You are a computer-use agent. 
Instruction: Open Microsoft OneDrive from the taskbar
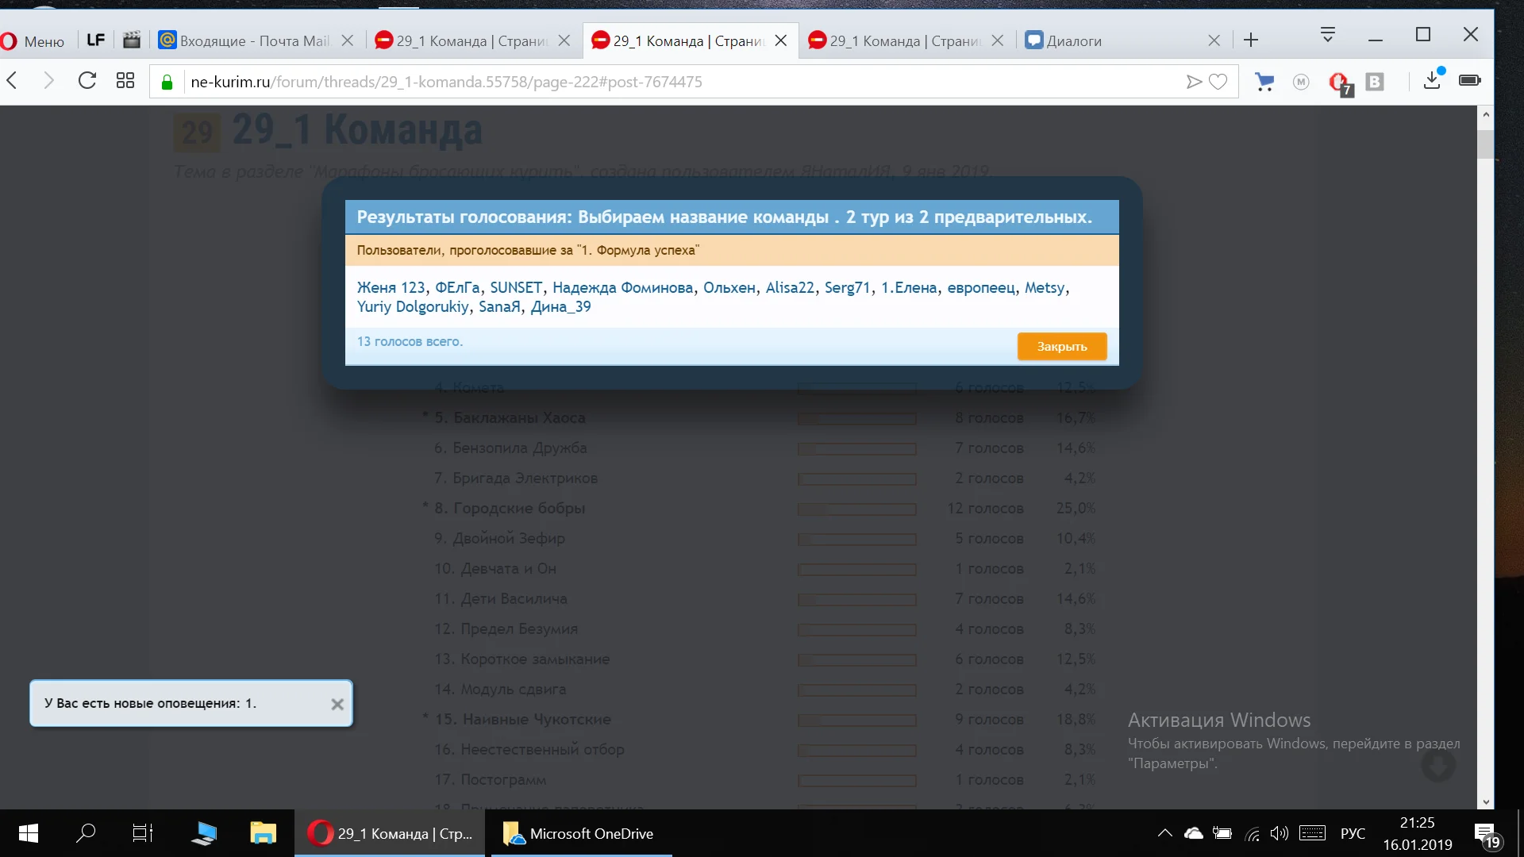click(x=581, y=834)
